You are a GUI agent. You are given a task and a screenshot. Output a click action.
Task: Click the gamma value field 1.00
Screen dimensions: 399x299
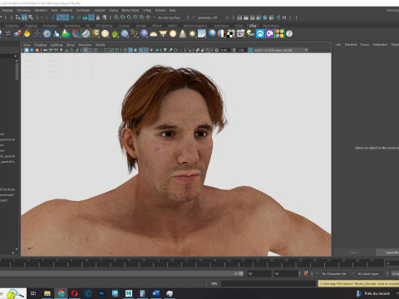pos(241,50)
